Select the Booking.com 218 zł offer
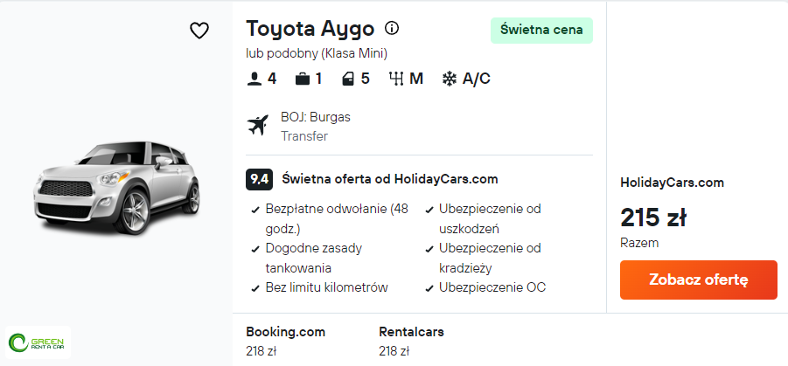The width and height of the screenshot is (788, 366). tap(285, 342)
